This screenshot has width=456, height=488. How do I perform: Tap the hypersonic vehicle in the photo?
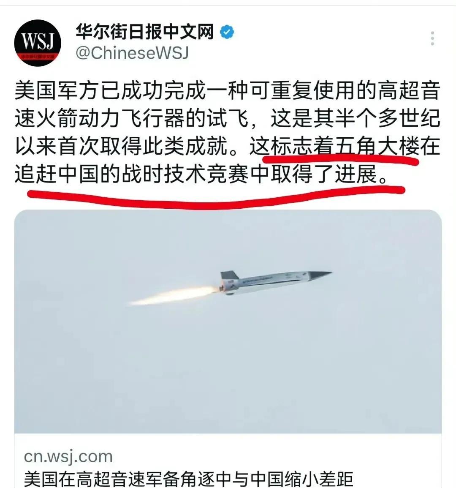275,282
